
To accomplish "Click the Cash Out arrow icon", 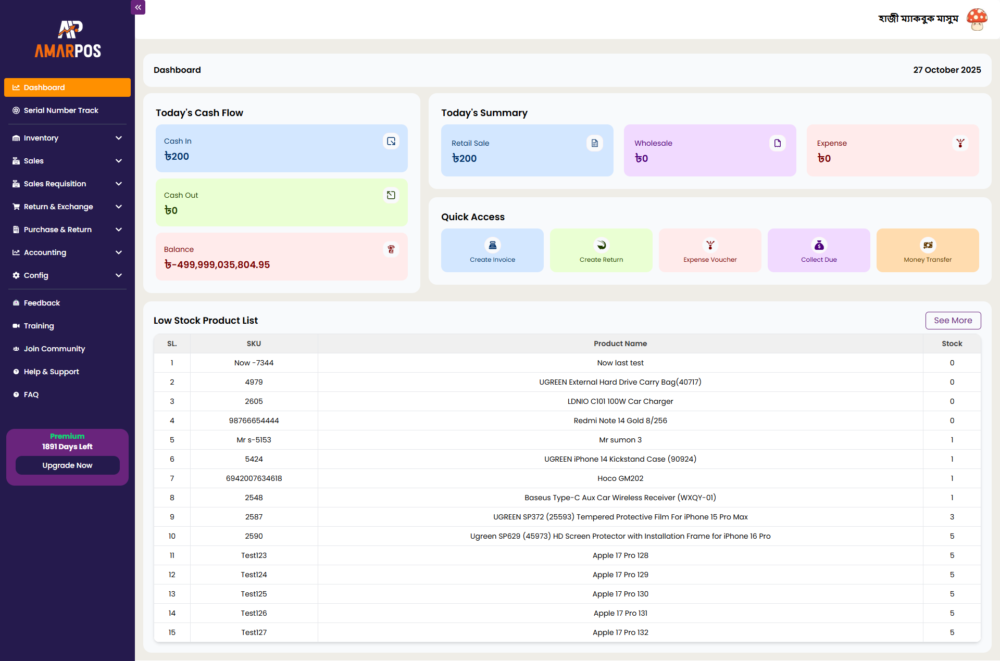I will [391, 195].
